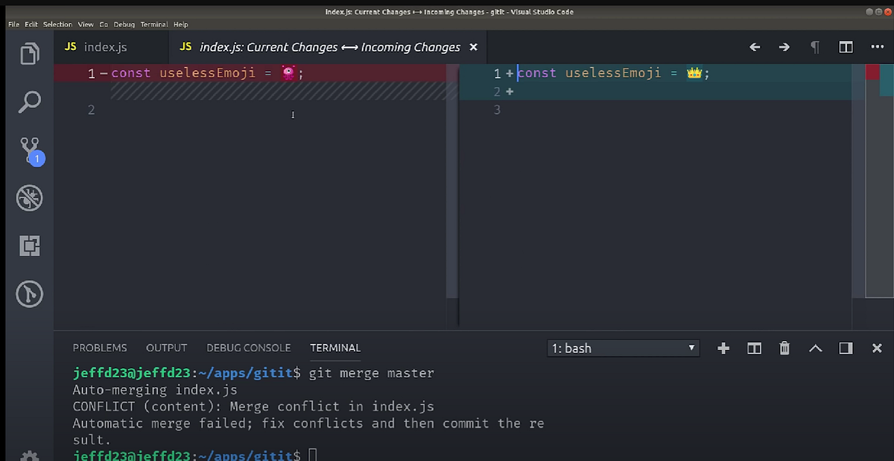The width and height of the screenshot is (894, 461).
Task: Navigate back using the left arrow icon
Action: tap(754, 46)
